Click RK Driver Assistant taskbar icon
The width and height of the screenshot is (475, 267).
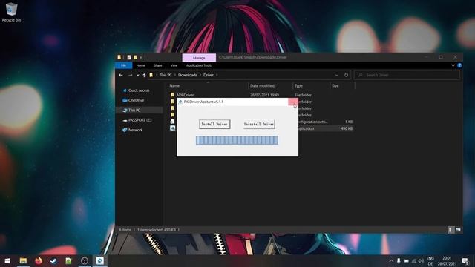(99, 260)
